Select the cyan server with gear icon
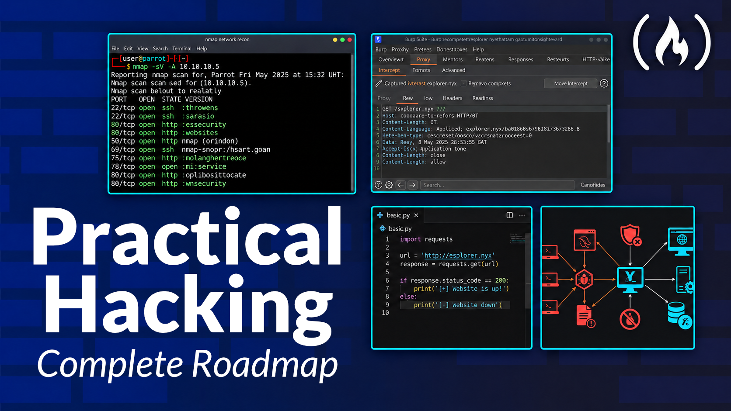 tap(685, 280)
